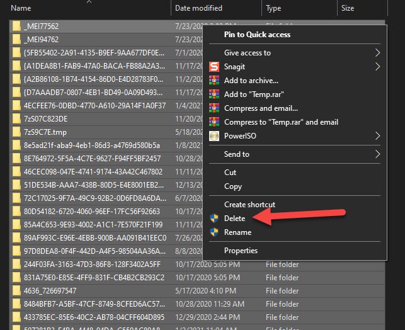
Task: Expand the Give access to submenu arrow
Action: (x=378, y=53)
